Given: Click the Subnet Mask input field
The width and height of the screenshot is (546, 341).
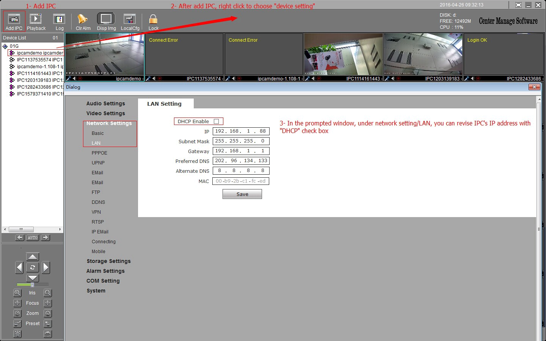Looking at the screenshot, I should [241, 141].
